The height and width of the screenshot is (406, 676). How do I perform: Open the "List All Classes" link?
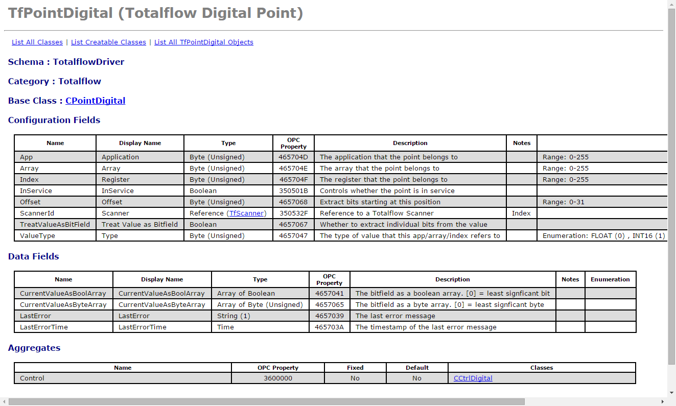click(x=37, y=42)
